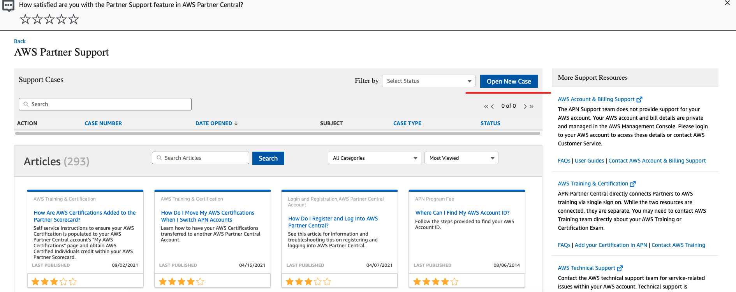Click the 0 of 0 page indicator
Viewport: 736px width, 292px height.
(x=509, y=106)
